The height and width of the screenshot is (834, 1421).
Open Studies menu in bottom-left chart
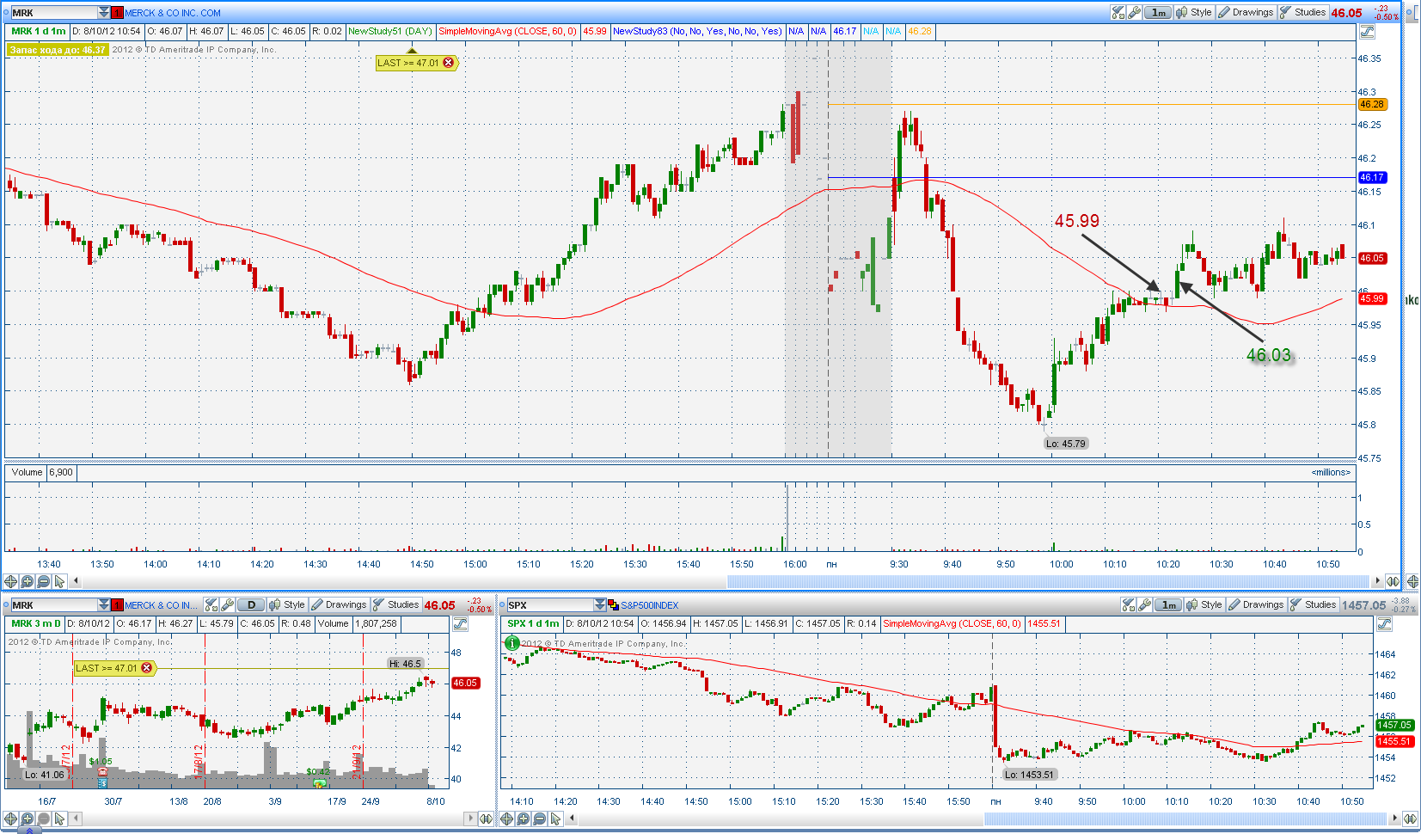click(x=396, y=604)
